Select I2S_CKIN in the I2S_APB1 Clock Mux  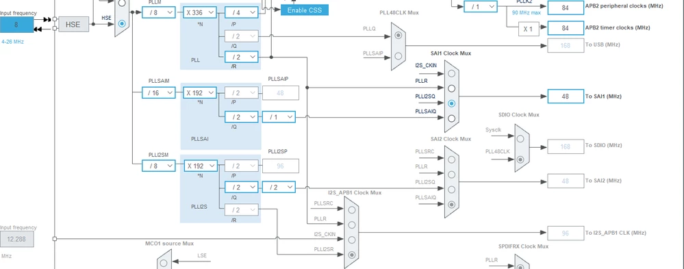coord(352,240)
